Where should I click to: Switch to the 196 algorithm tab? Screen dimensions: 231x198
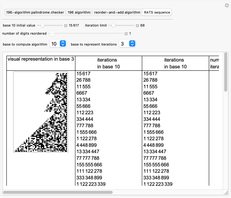tap(79, 12)
